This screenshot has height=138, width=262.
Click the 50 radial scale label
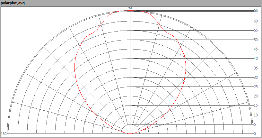pos(256,40)
